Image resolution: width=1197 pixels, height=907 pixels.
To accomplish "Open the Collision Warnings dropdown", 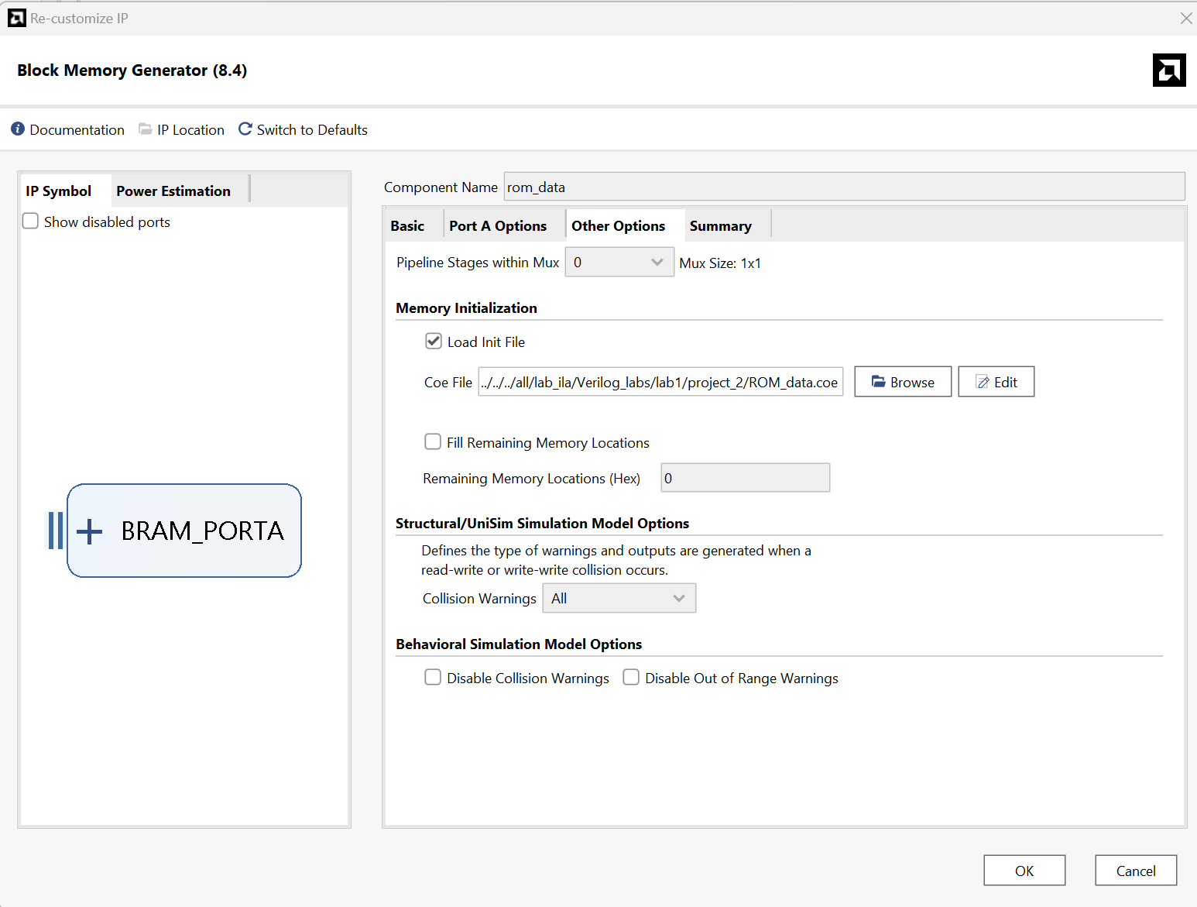I will [619, 599].
